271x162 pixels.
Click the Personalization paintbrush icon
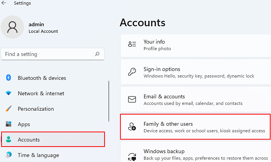(9, 109)
